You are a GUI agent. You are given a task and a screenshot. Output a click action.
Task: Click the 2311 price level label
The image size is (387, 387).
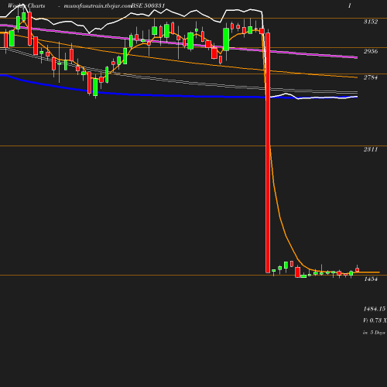[371, 149]
